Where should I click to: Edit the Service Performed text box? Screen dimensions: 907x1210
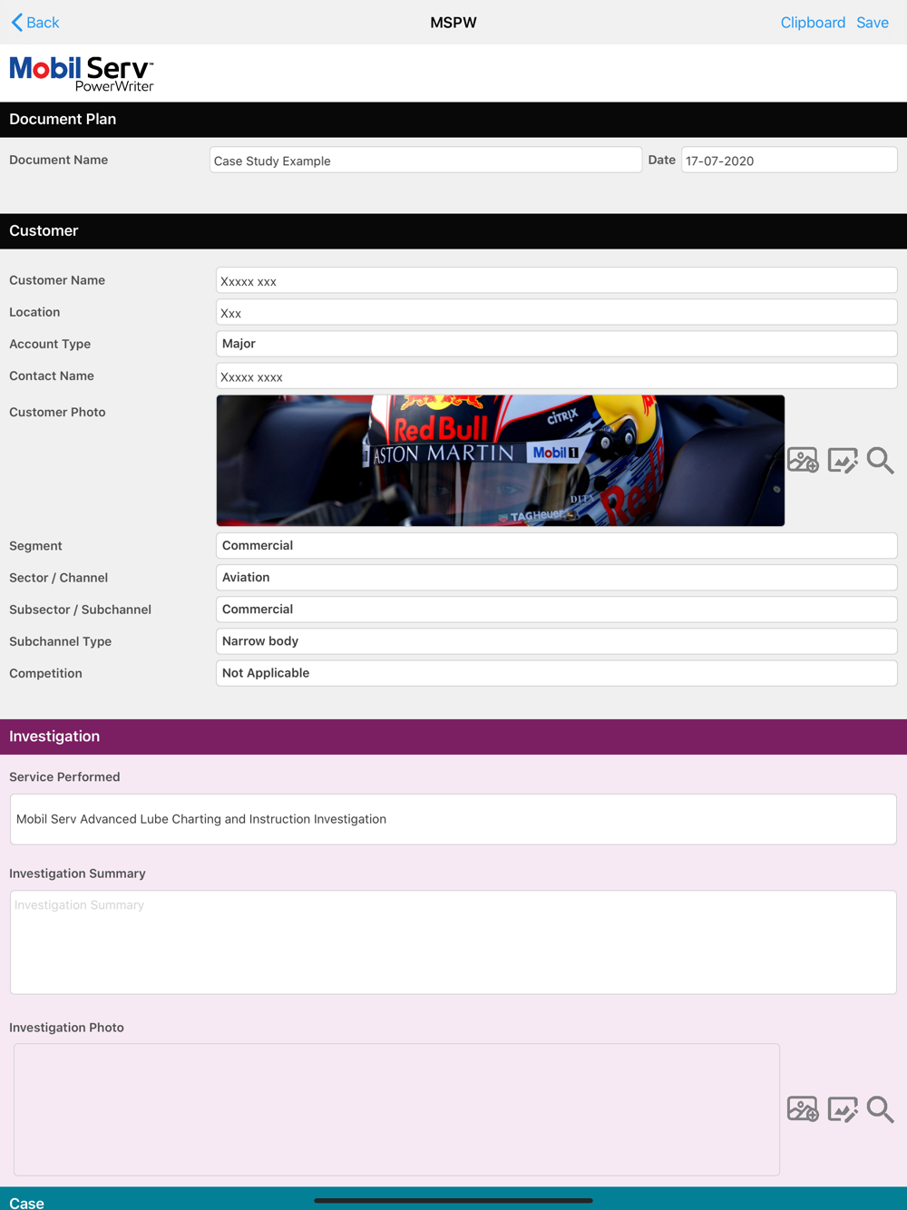click(x=453, y=819)
